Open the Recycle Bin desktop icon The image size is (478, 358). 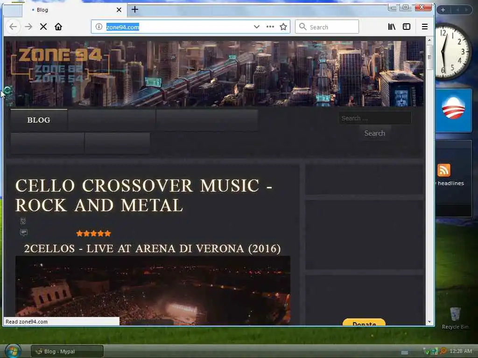tap(455, 318)
